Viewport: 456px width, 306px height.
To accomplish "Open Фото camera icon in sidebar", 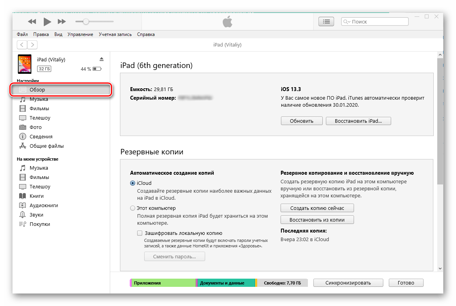I will point(23,127).
